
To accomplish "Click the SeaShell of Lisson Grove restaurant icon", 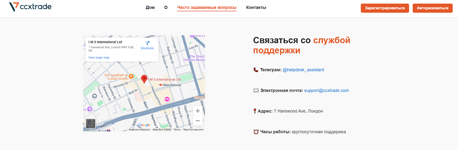I will [x=131, y=76].
